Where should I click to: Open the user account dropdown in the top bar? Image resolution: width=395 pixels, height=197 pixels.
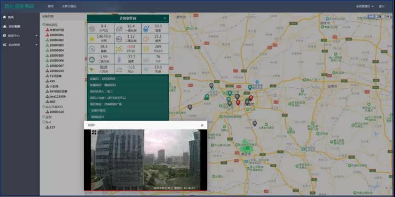[365, 6]
